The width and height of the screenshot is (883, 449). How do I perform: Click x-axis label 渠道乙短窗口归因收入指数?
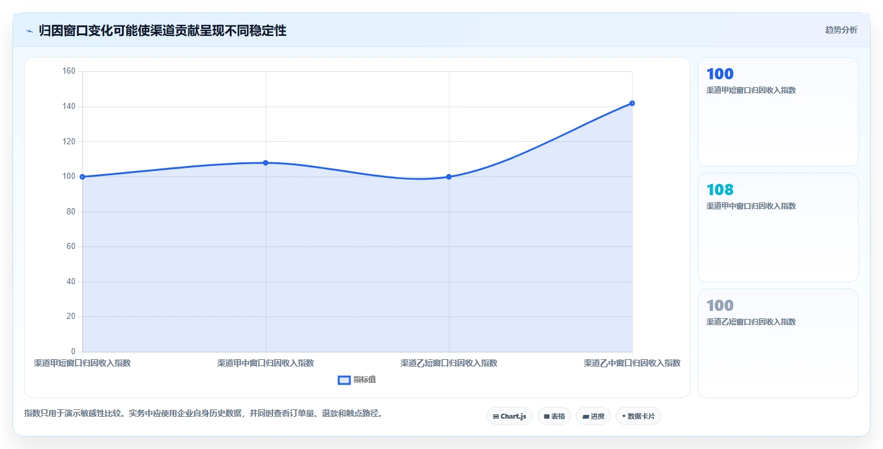(449, 363)
